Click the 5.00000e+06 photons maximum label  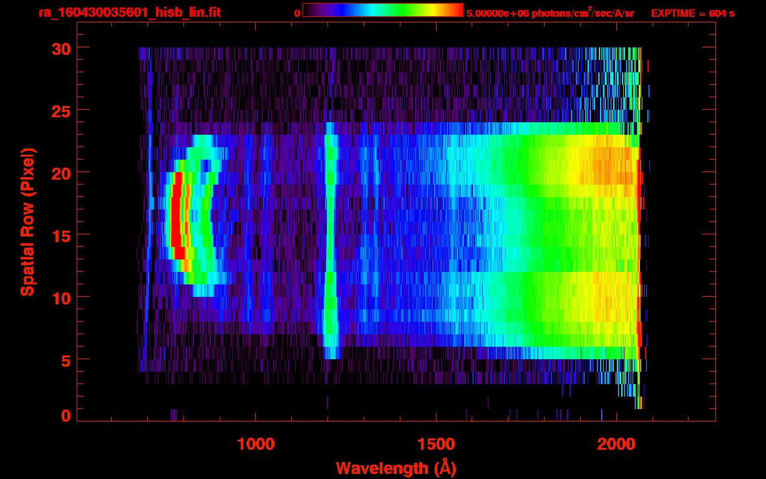(x=550, y=13)
